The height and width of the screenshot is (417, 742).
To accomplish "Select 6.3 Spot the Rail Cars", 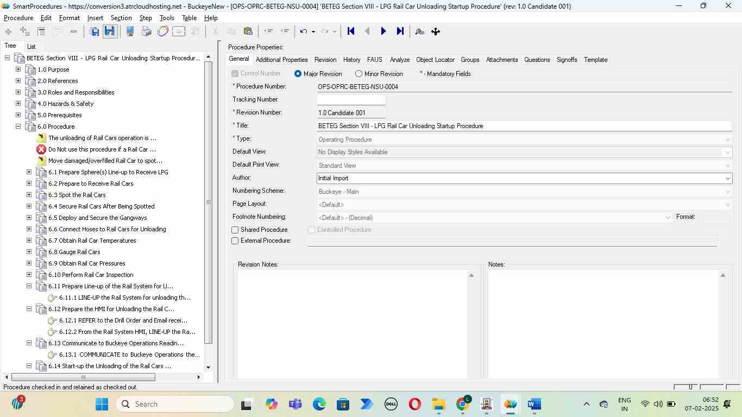I will [77, 195].
